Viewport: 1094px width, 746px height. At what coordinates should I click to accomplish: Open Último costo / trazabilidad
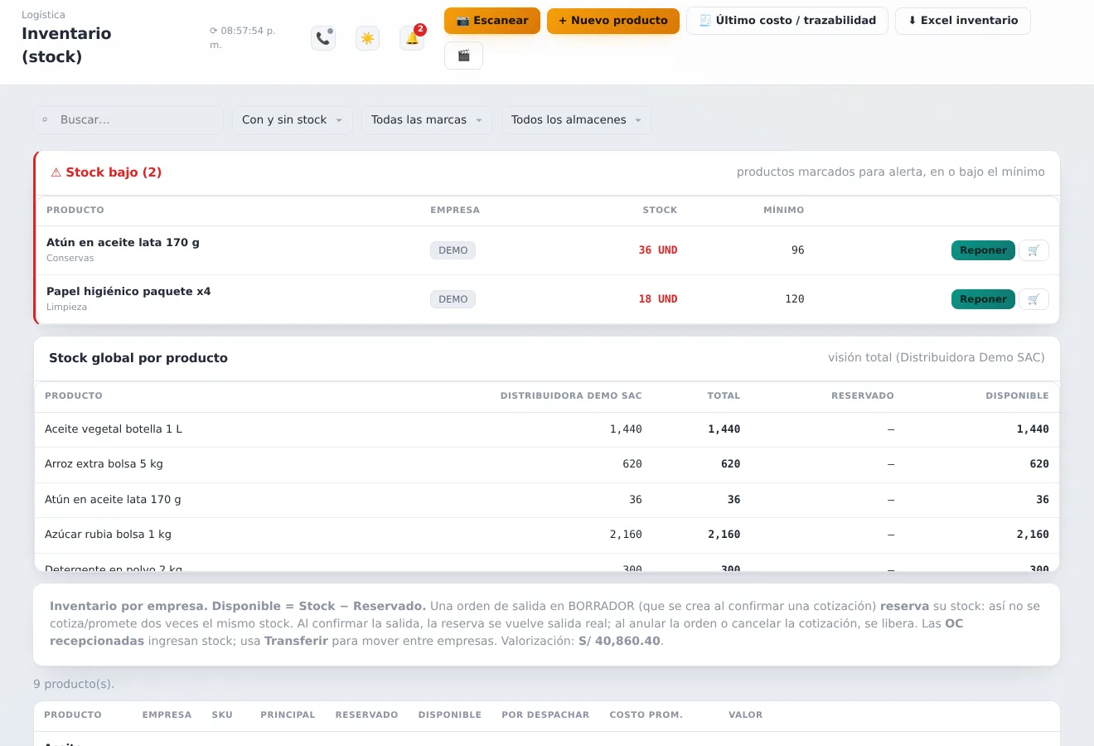[x=787, y=21]
